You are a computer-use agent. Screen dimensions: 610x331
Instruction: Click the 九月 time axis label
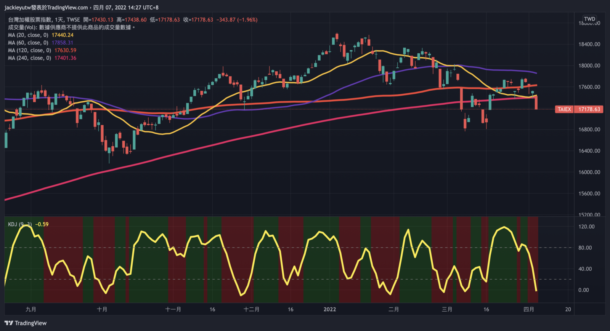pos(31,309)
